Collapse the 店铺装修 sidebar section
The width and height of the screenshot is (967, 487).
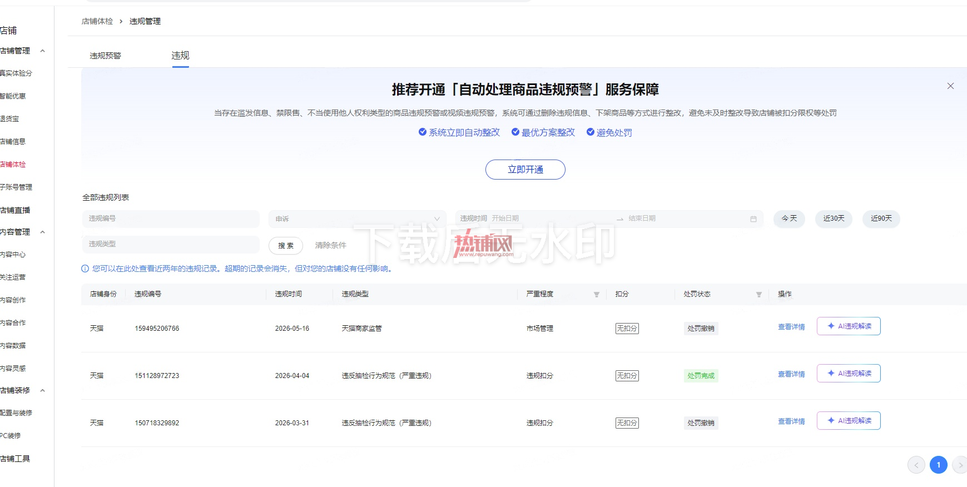(43, 390)
